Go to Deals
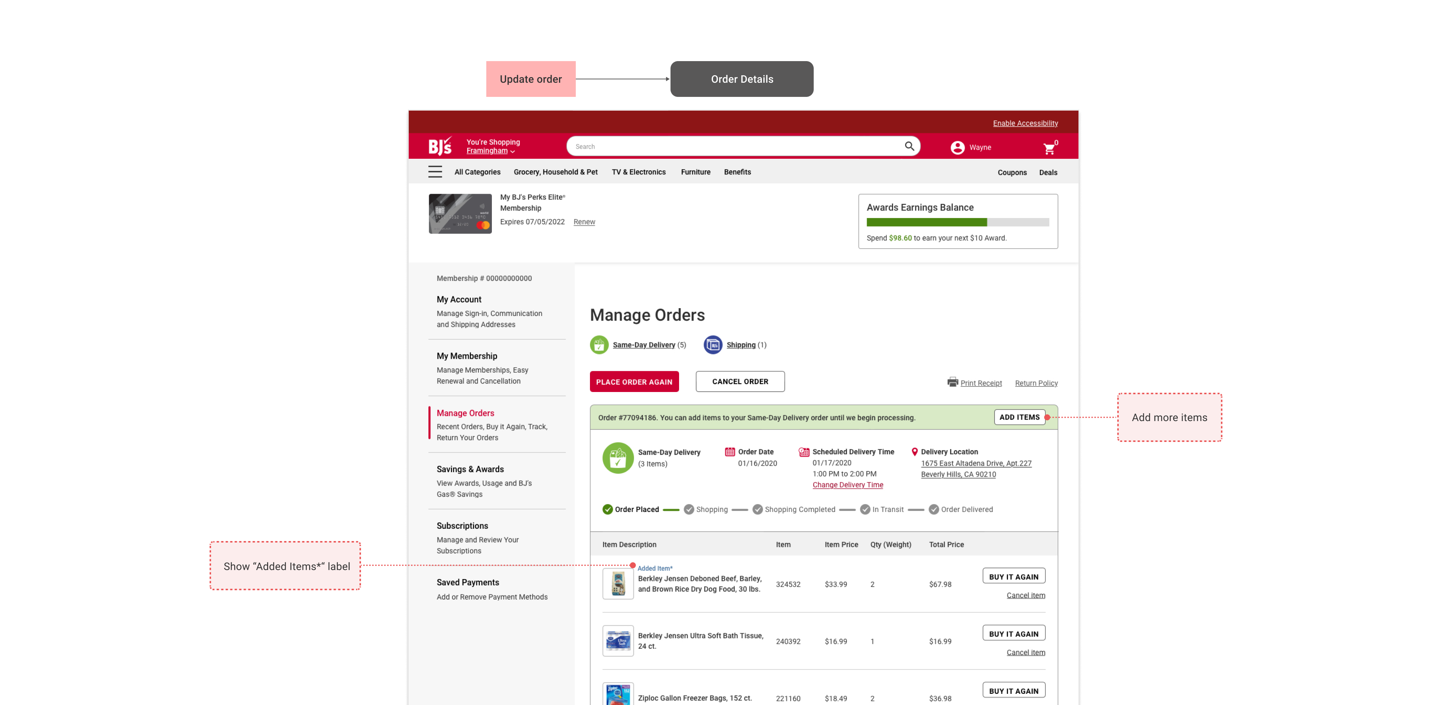The height and width of the screenshot is (705, 1432). [1048, 173]
